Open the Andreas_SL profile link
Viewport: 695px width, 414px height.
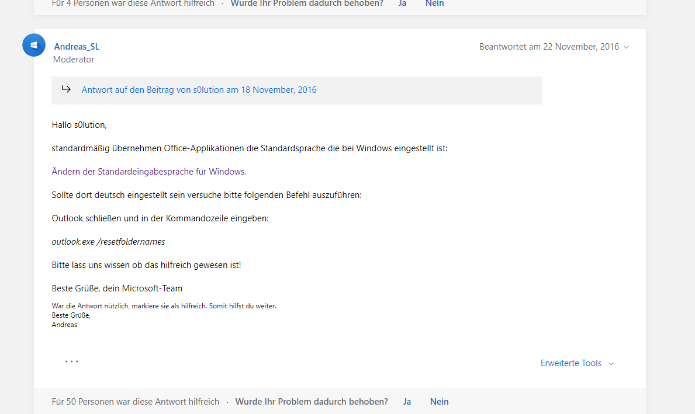[x=76, y=46]
